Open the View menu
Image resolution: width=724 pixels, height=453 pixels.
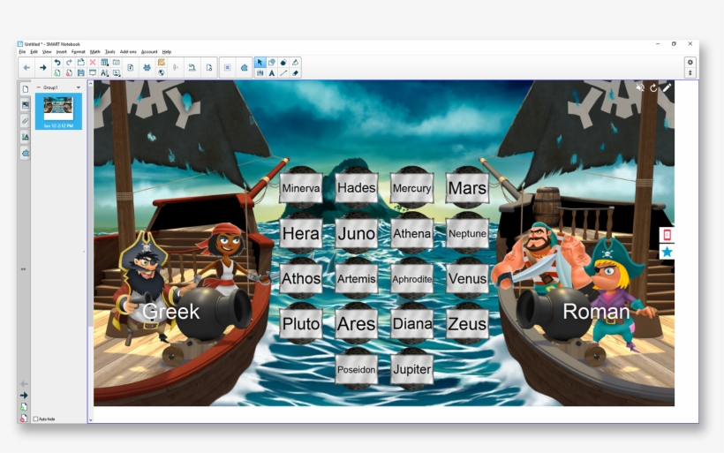[x=47, y=52]
